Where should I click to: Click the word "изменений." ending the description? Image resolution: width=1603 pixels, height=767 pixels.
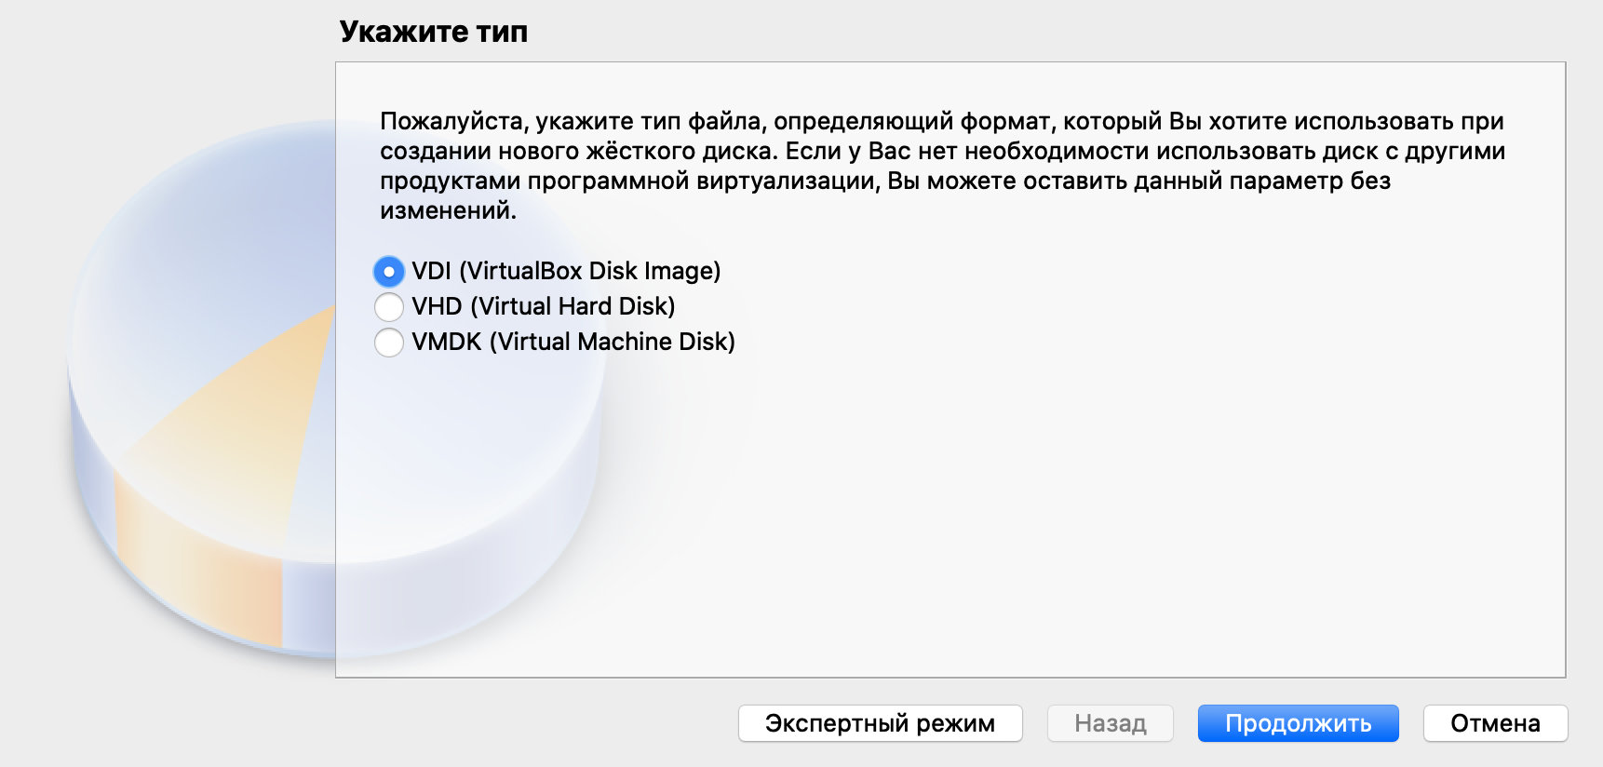coord(448,210)
